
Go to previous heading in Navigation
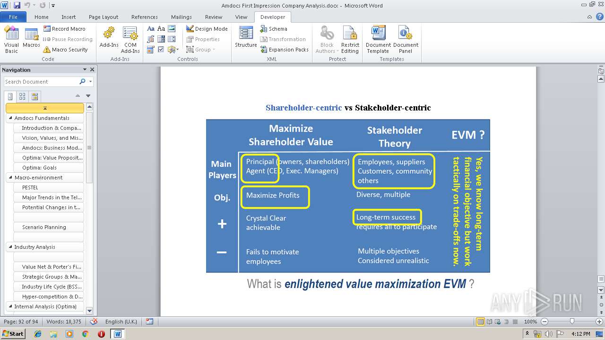pyautogui.click(x=78, y=96)
